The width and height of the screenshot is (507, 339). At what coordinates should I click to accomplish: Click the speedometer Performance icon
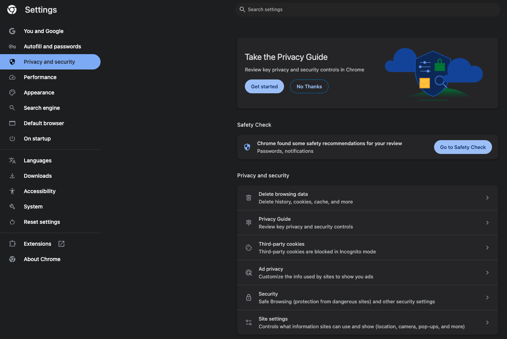[12, 77]
